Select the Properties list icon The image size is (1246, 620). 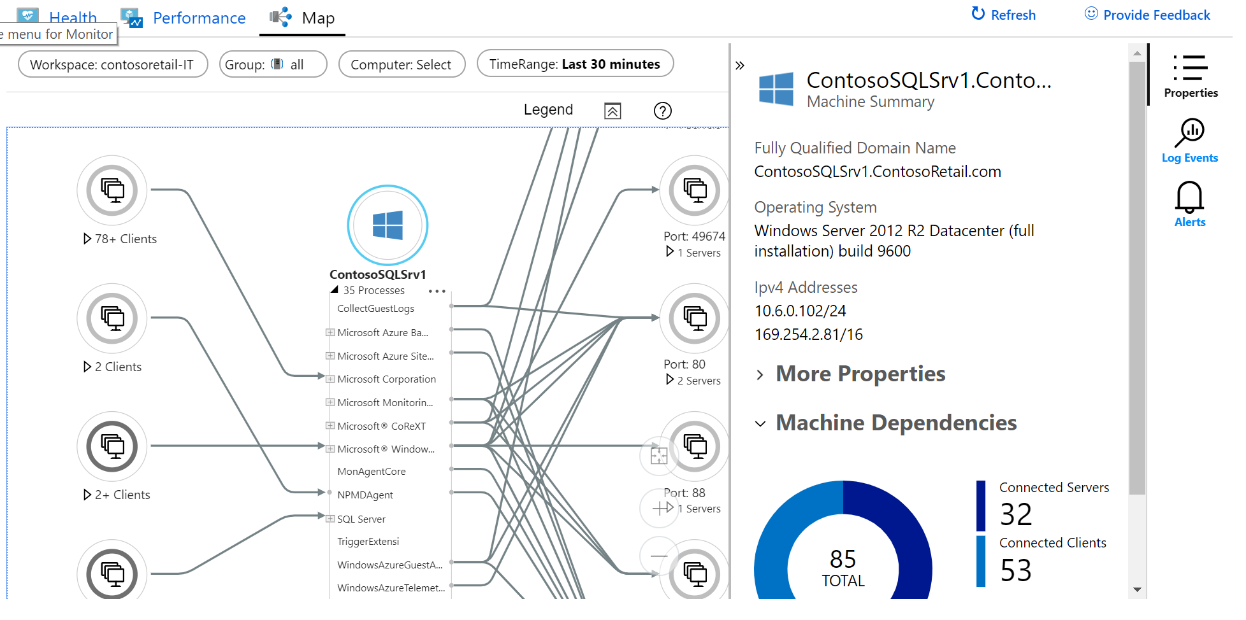1190,67
